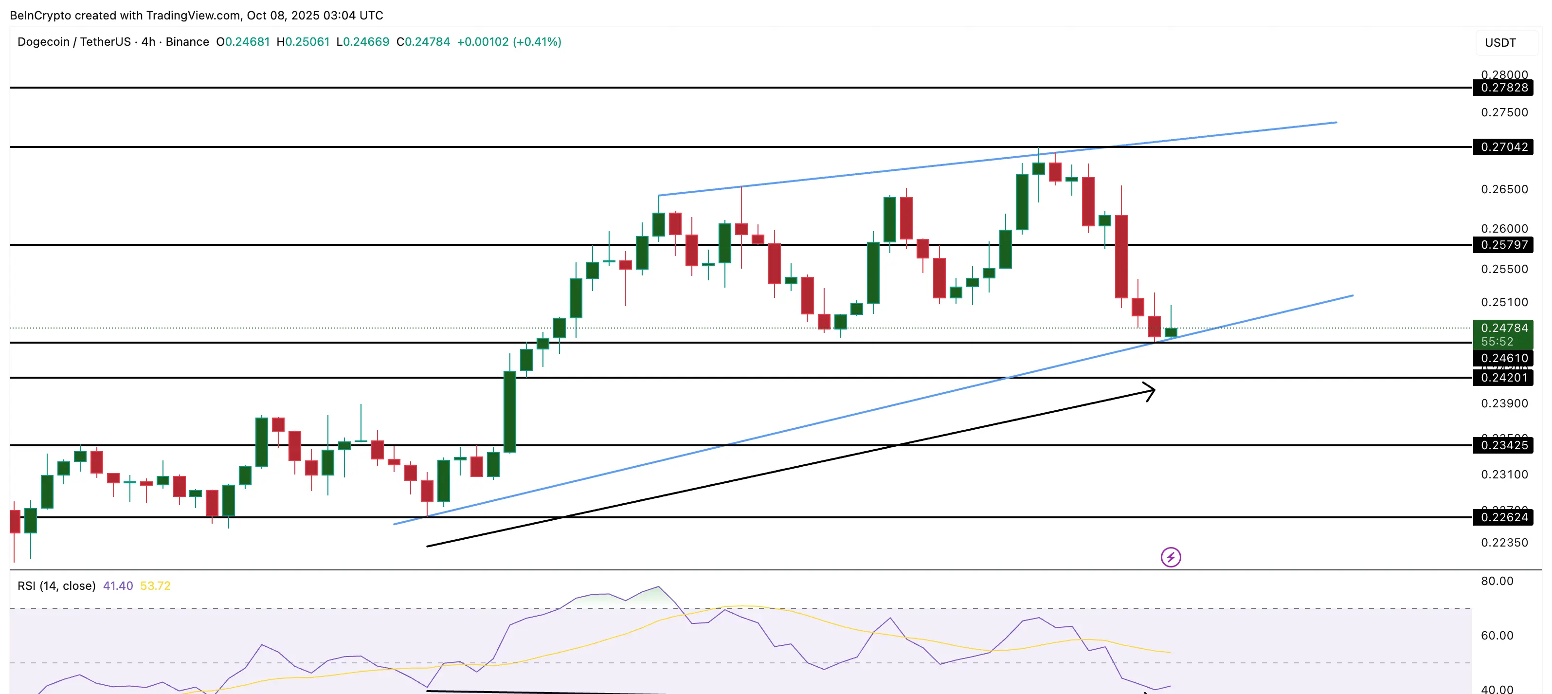Click the purple lightning bolt event icon
The width and height of the screenshot is (1552, 694).
(x=1170, y=557)
